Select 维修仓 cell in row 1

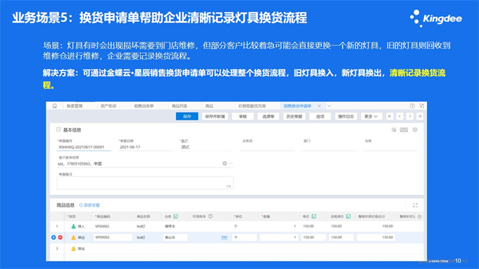tap(170, 226)
